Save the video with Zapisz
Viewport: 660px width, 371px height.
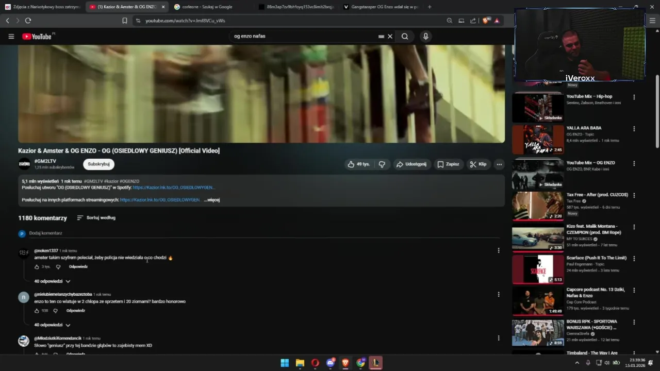[448, 164]
